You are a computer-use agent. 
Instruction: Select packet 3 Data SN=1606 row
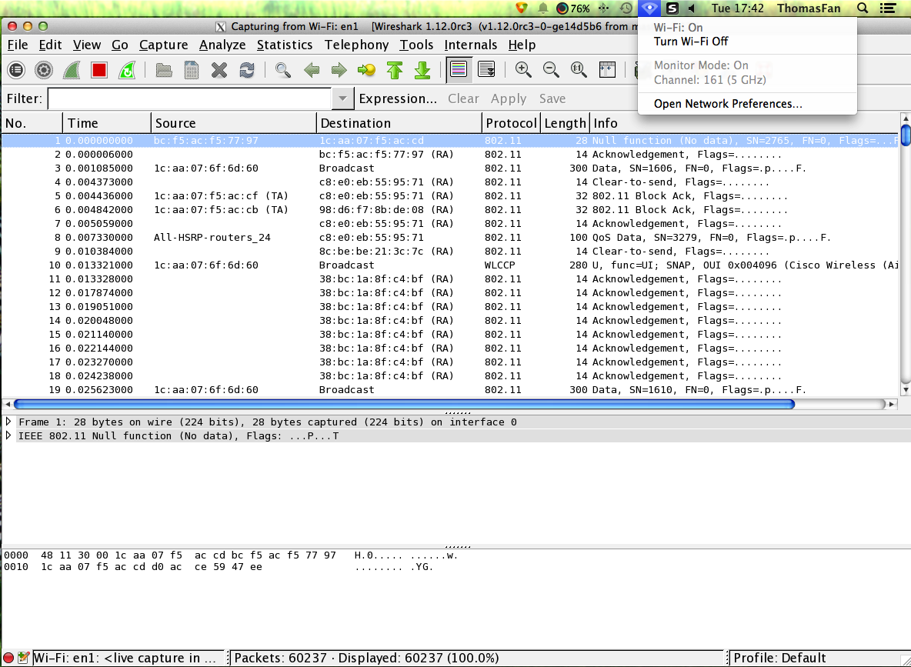pyautogui.click(x=450, y=168)
